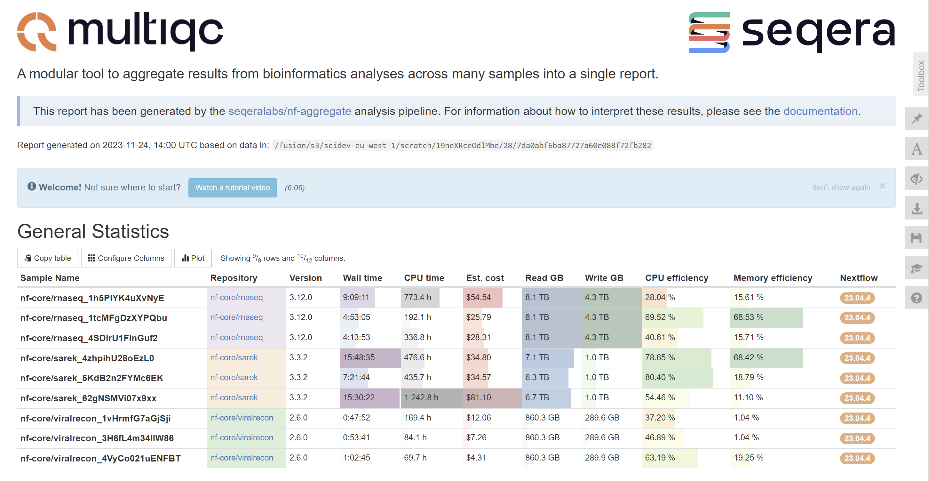The height and width of the screenshot is (481, 929).
Task: Open the nf-core/rnaseq repository link
Action: pyautogui.click(x=237, y=298)
